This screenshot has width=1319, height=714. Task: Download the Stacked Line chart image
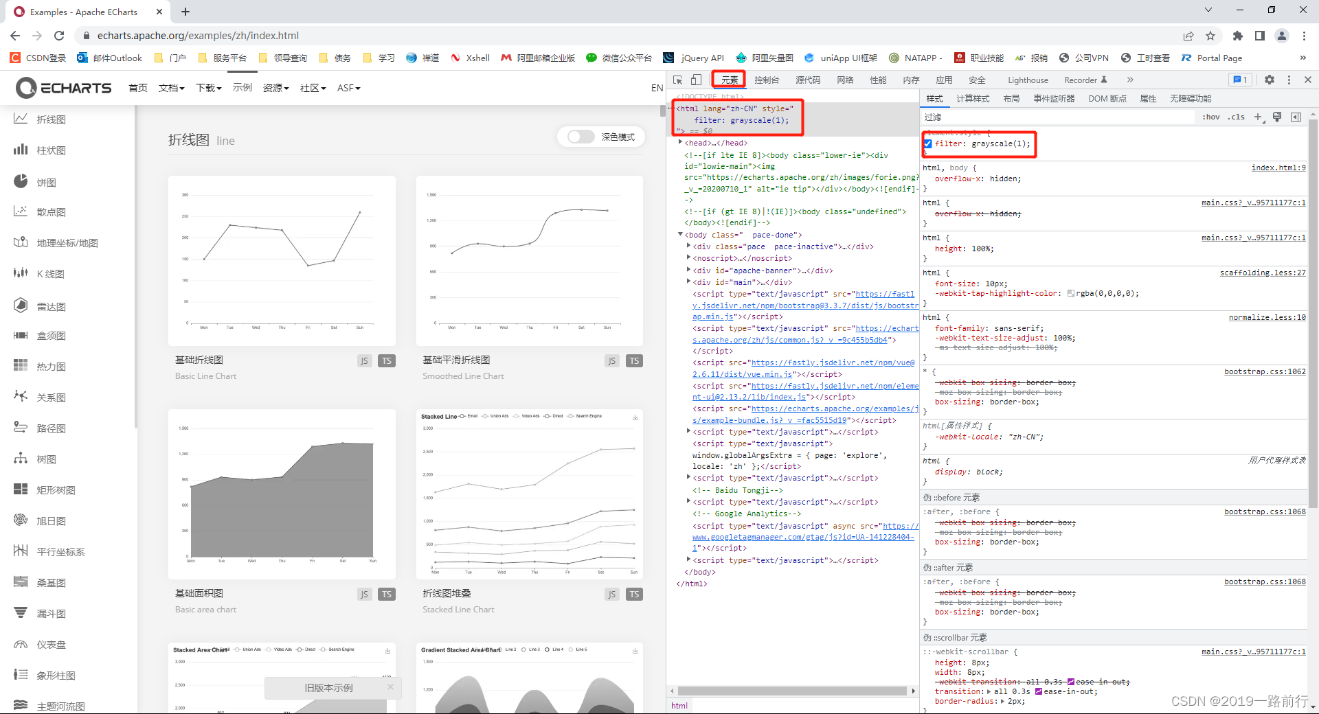point(635,417)
